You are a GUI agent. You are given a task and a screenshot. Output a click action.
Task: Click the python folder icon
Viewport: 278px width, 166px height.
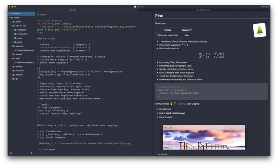click(13, 22)
